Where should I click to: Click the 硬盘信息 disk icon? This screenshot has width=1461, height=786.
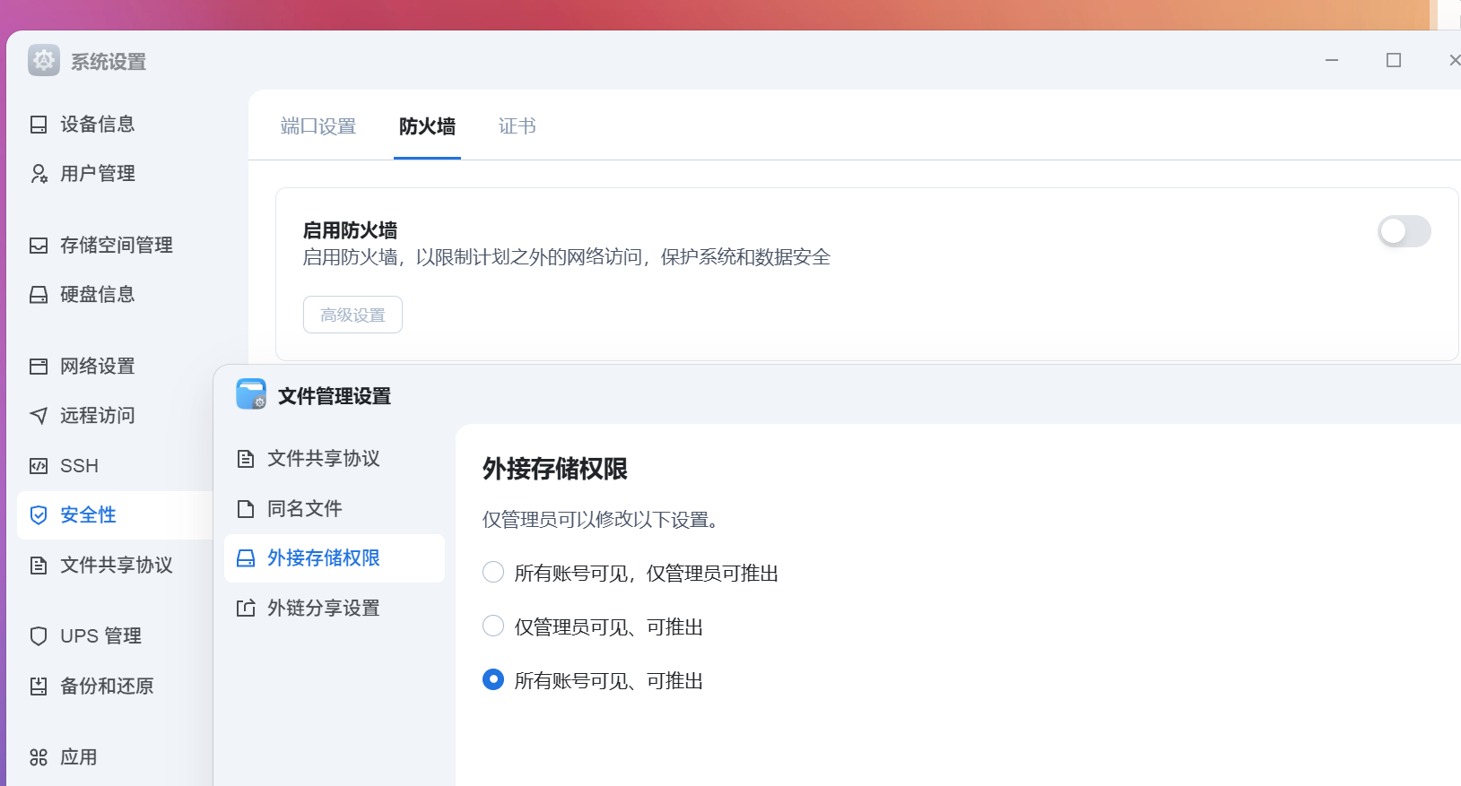tap(39, 295)
